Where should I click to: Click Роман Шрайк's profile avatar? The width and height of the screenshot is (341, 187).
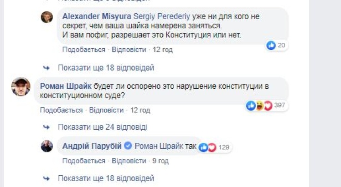(x=21, y=86)
